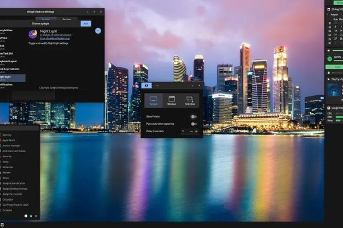
Task: Click the Add button in the plugin chooser
Action: pos(86,23)
